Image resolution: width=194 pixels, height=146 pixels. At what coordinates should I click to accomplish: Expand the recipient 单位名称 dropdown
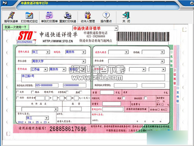tap(162, 61)
